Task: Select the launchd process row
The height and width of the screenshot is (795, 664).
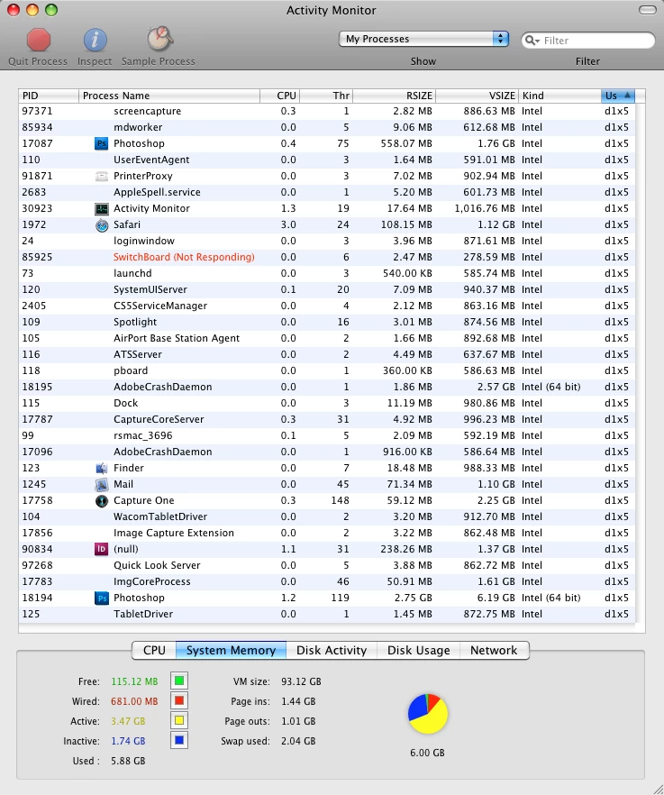Action: coord(327,273)
